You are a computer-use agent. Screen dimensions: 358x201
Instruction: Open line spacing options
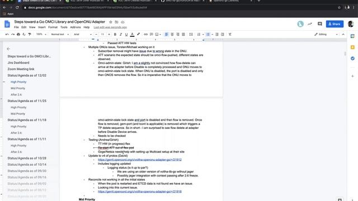(x=191, y=35)
